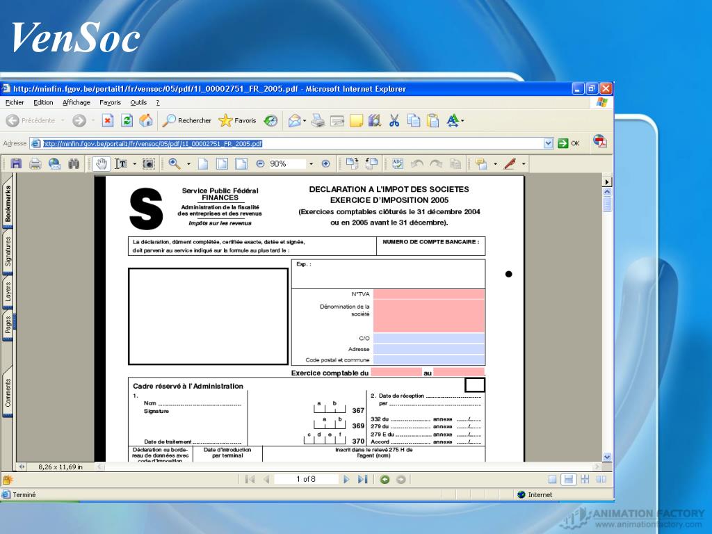Click the Actual Size page icon
This screenshot has height=534, width=712.
[203, 163]
